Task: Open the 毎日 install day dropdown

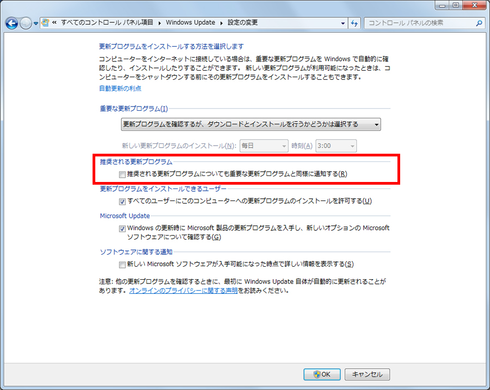Action: tap(264, 146)
